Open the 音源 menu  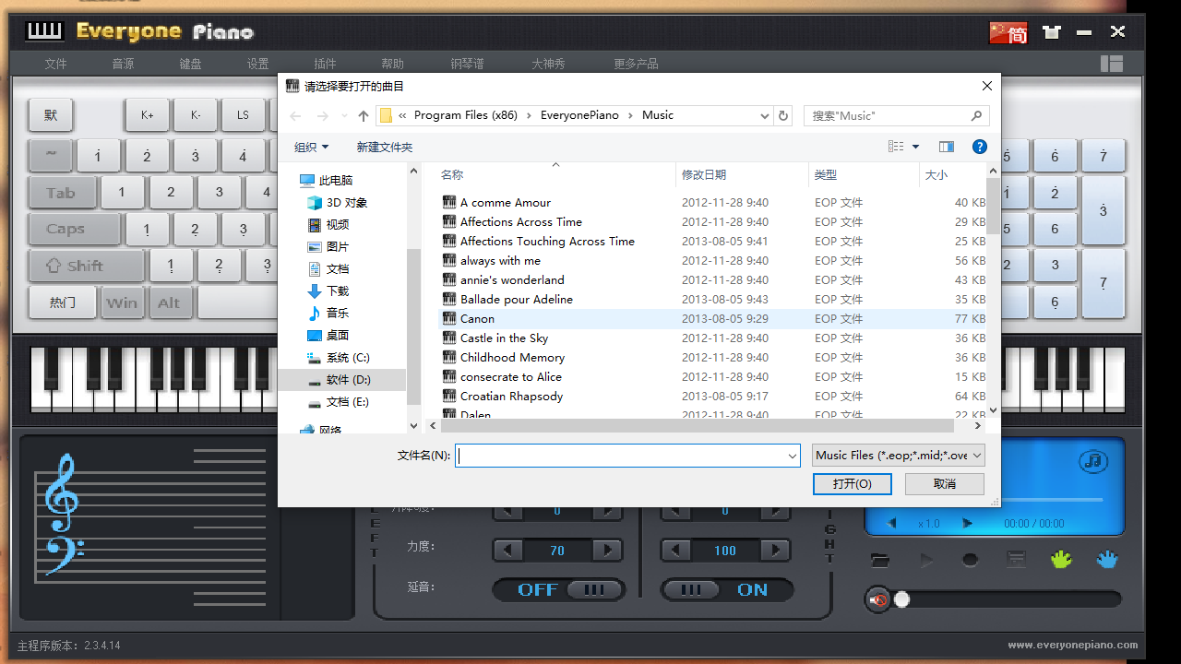pyautogui.click(x=123, y=64)
